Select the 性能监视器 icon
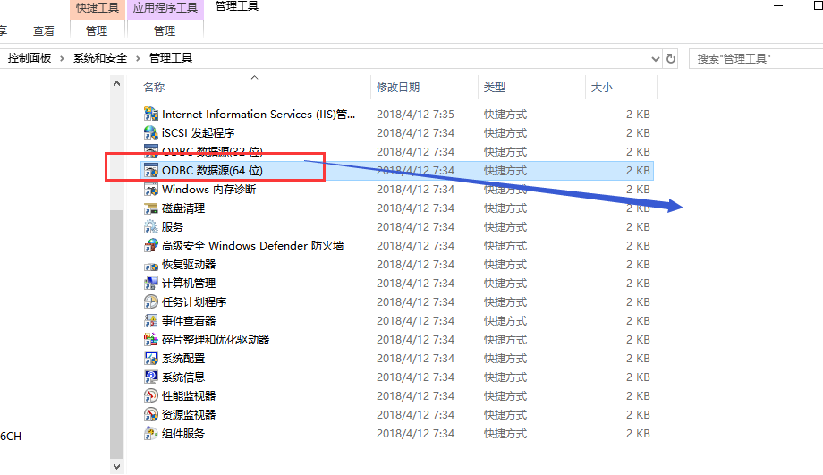 tap(150, 395)
